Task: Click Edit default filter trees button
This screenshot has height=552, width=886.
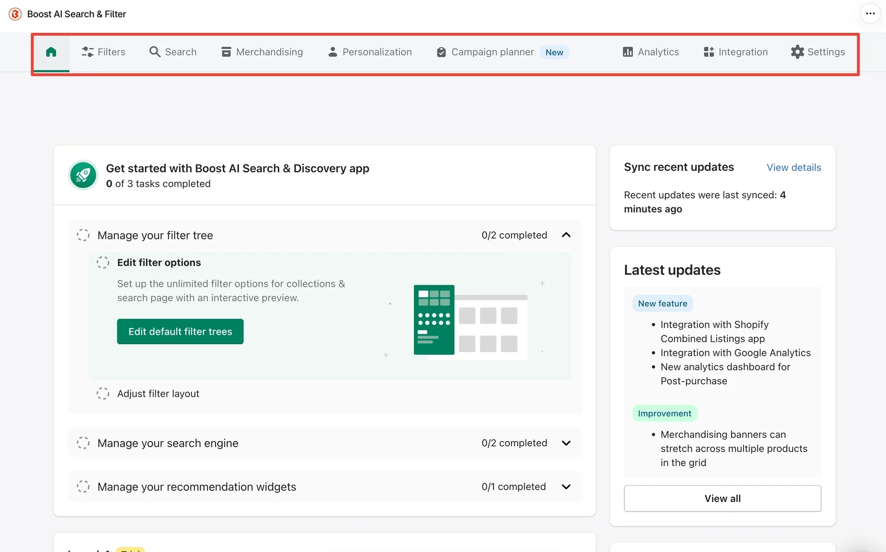Action: tap(180, 332)
